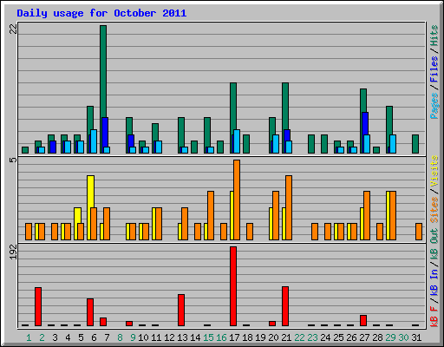444x347 pixels.
Task: Click the red kB bar on day 6
Action: click(90, 312)
